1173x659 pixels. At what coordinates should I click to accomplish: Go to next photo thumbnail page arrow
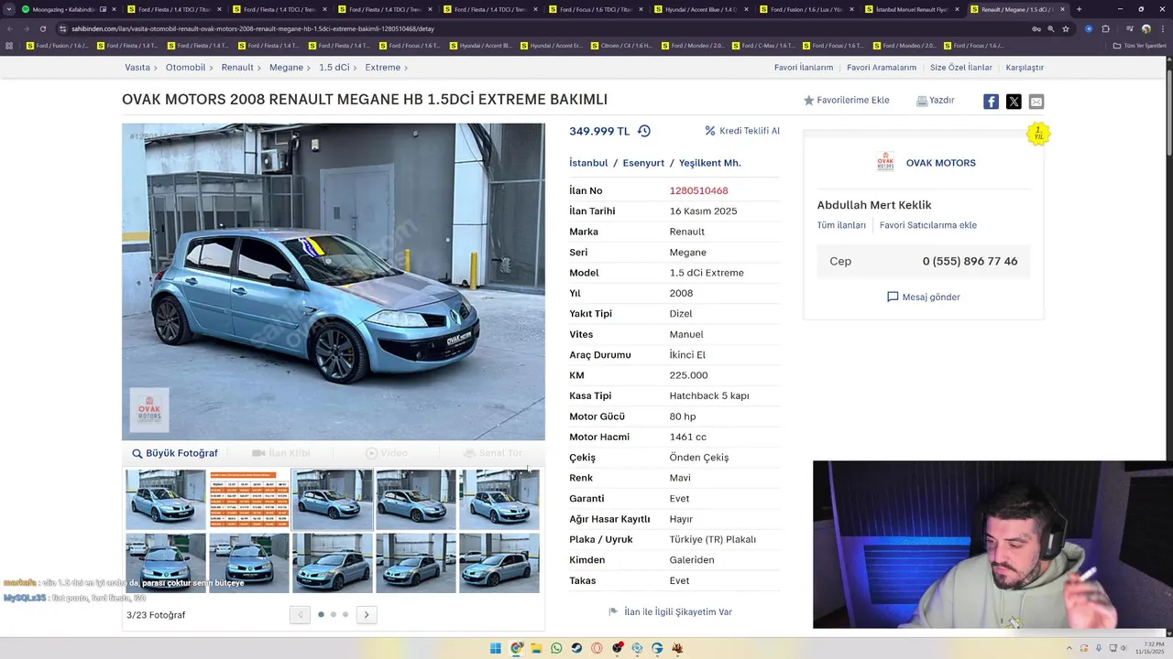(x=366, y=614)
